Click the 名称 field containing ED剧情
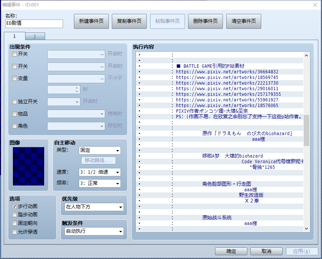This screenshot has height=259, width=322. point(34,24)
